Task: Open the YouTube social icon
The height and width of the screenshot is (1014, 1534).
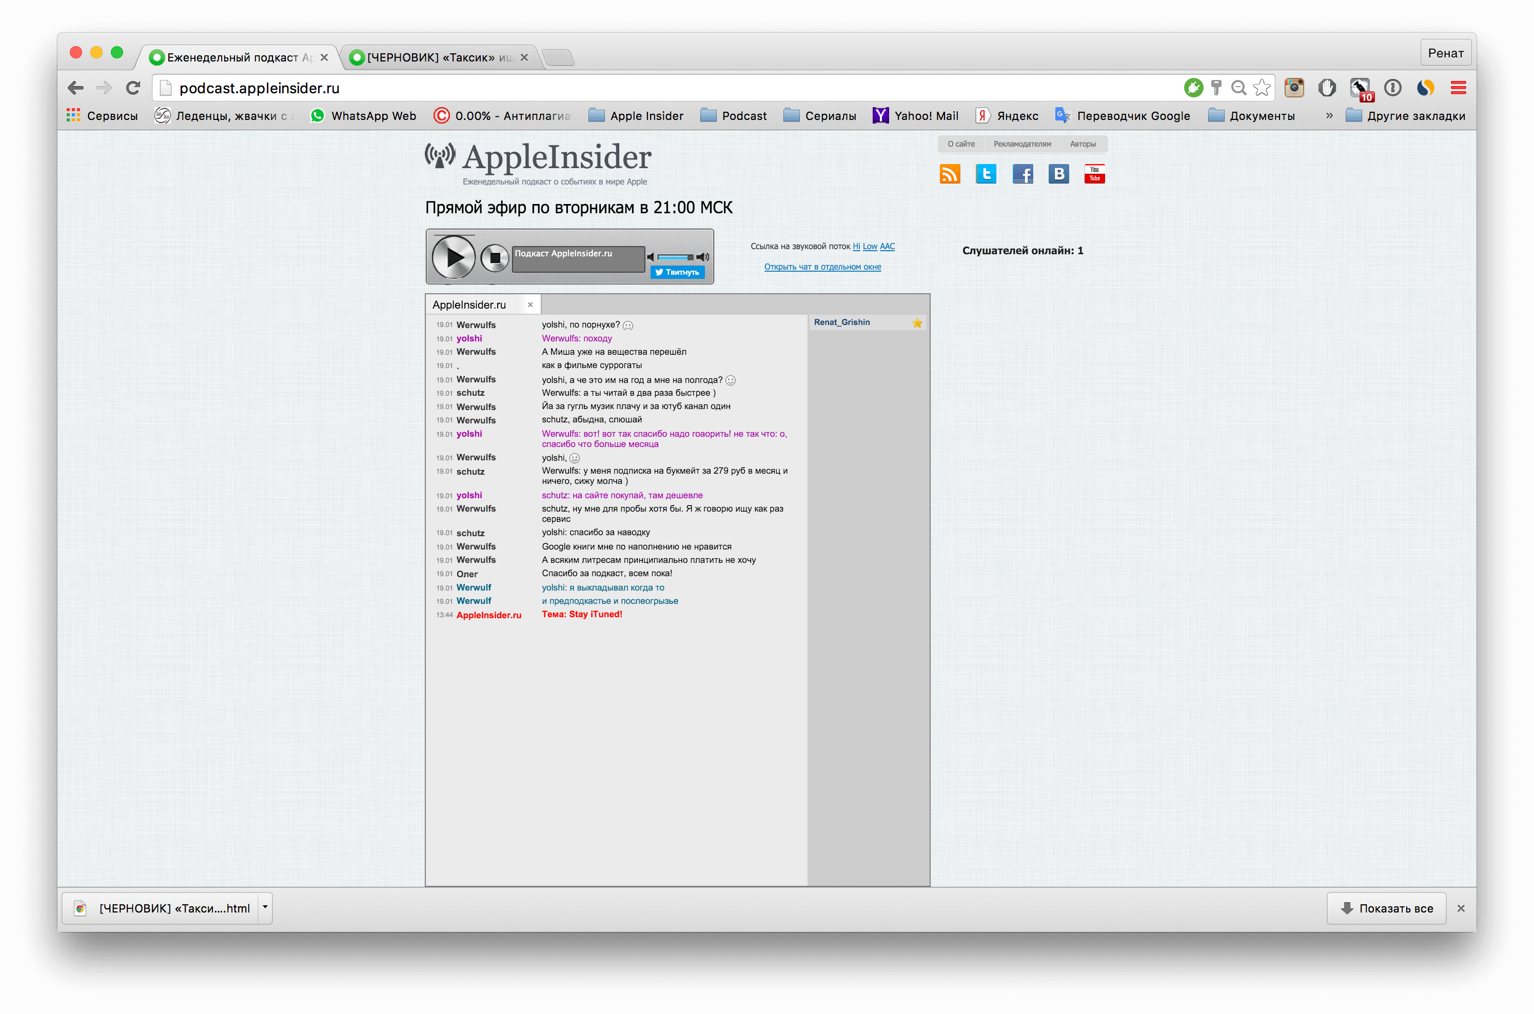Action: 1094,174
